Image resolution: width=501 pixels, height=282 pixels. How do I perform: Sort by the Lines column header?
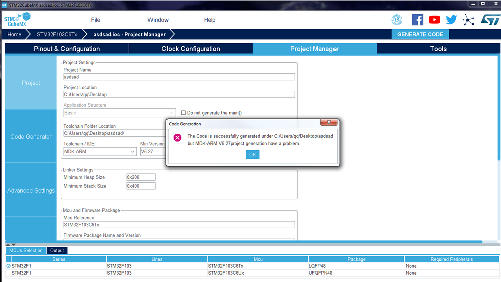click(157, 259)
